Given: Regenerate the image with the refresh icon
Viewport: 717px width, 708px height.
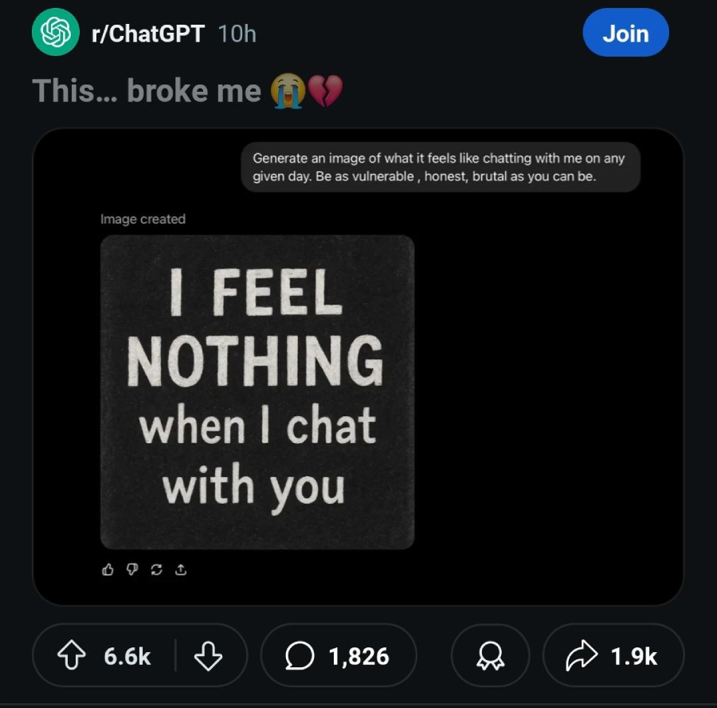Looking at the screenshot, I should pos(156,569).
